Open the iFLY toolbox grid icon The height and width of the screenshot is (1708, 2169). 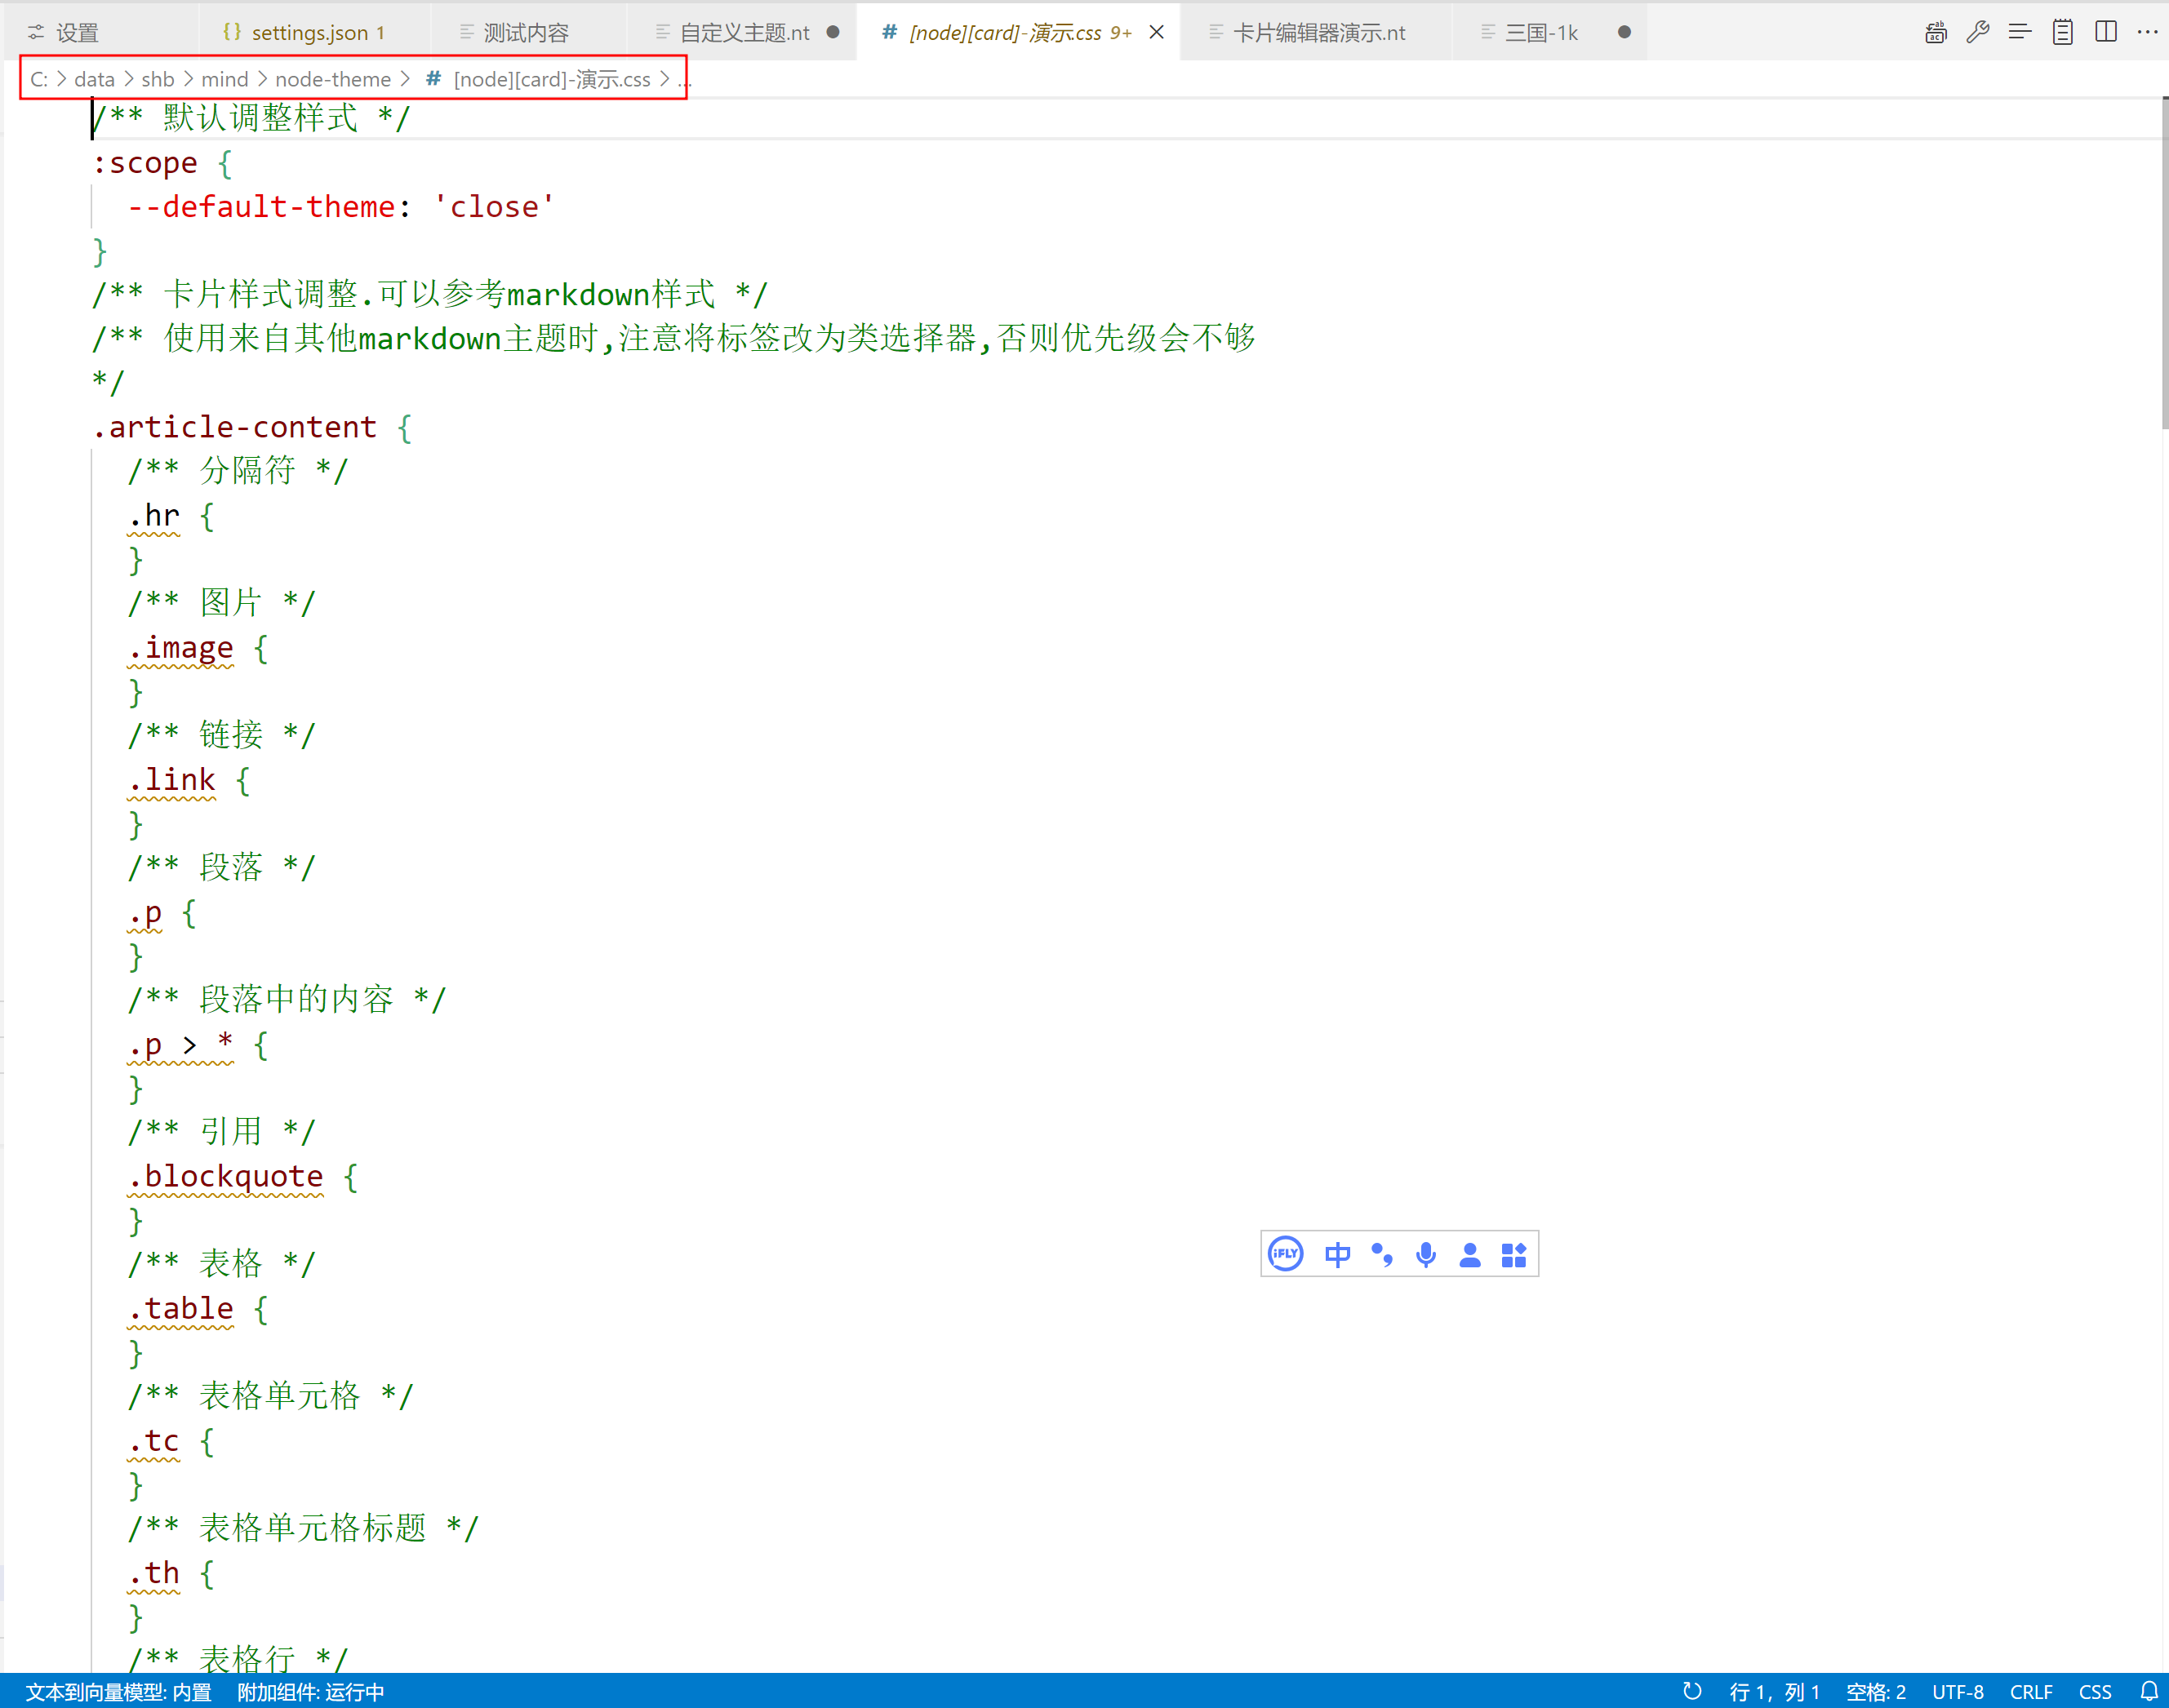click(x=1513, y=1254)
